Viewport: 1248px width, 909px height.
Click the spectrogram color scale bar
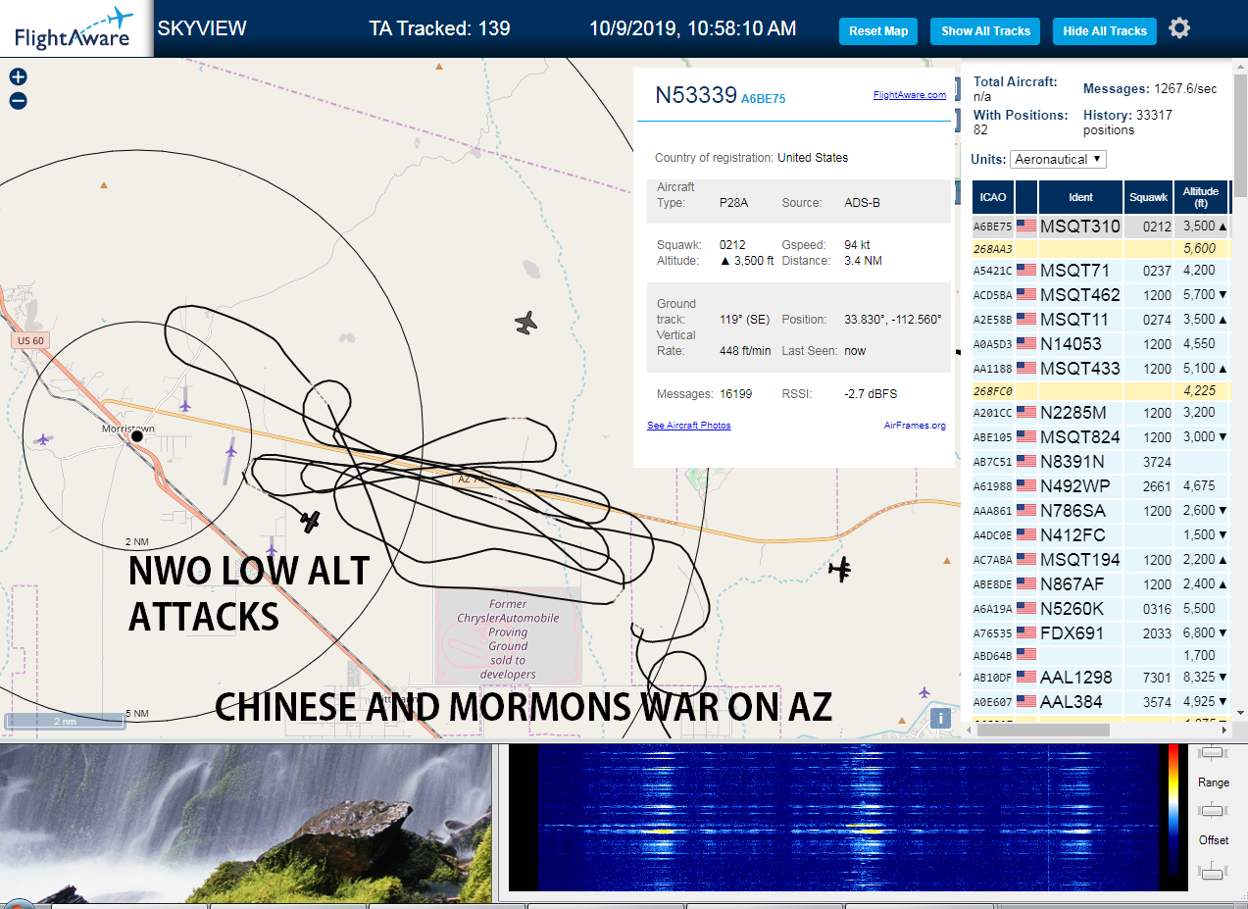pos(1173,809)
